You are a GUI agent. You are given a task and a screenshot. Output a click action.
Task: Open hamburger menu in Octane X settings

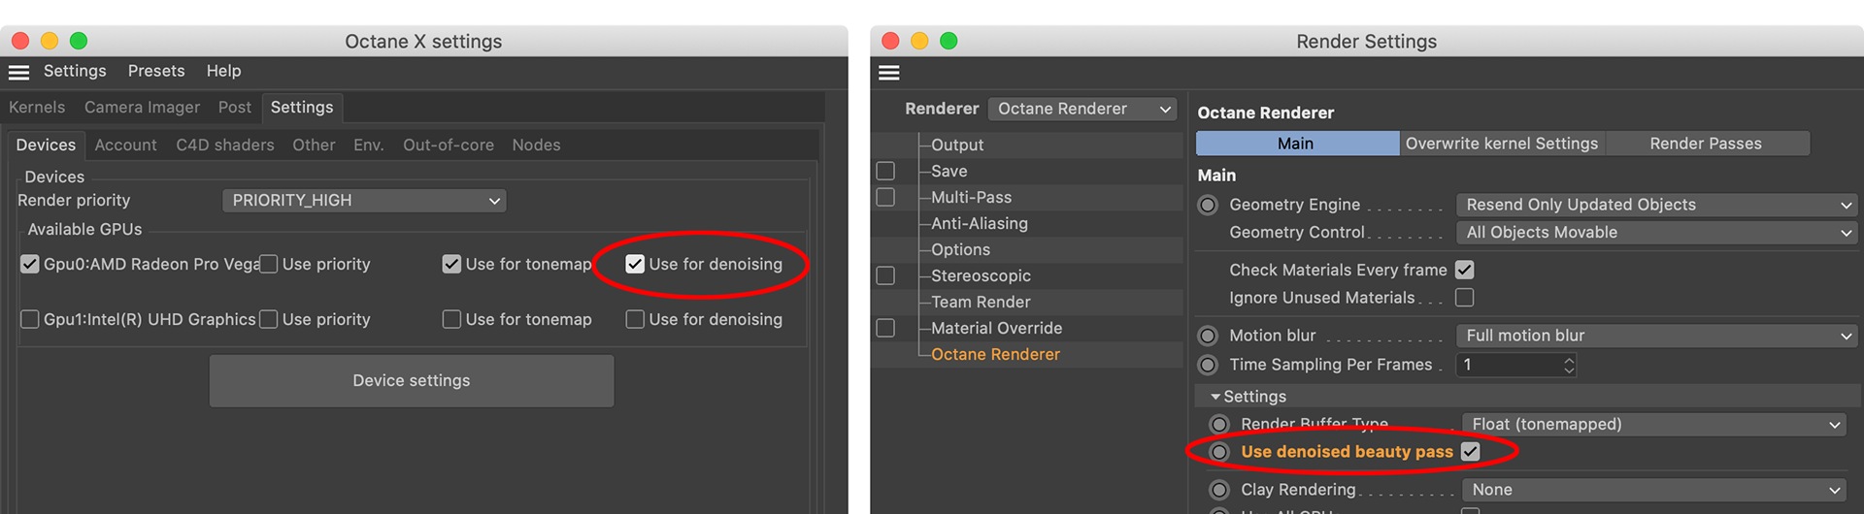[18, 72]
